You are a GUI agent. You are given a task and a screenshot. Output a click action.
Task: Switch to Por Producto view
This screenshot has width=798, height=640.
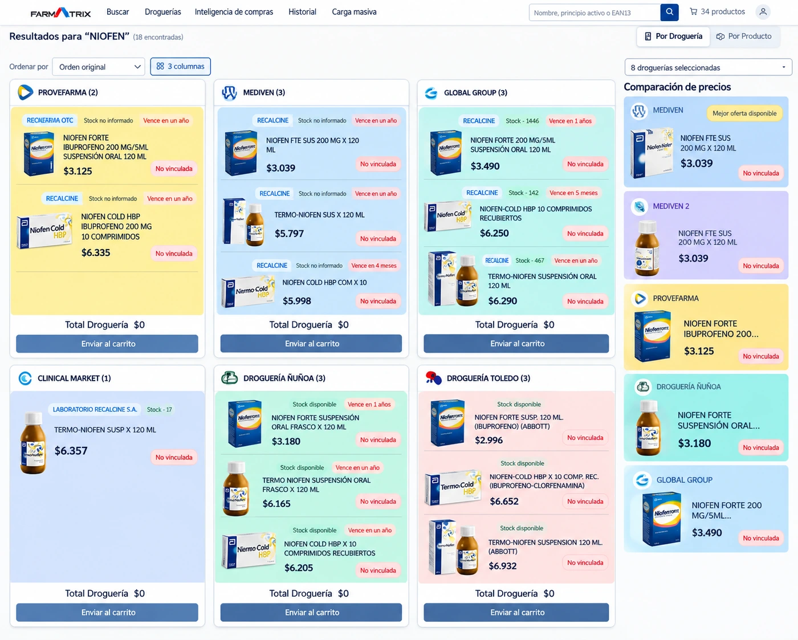pyautogui.click(x=744, y=36)
